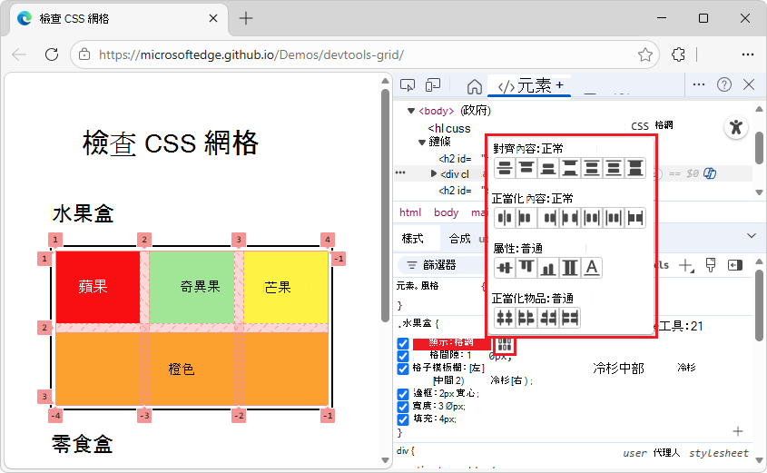
Task: Activate the inspect element tool
Action: click(x=408, y=85)
